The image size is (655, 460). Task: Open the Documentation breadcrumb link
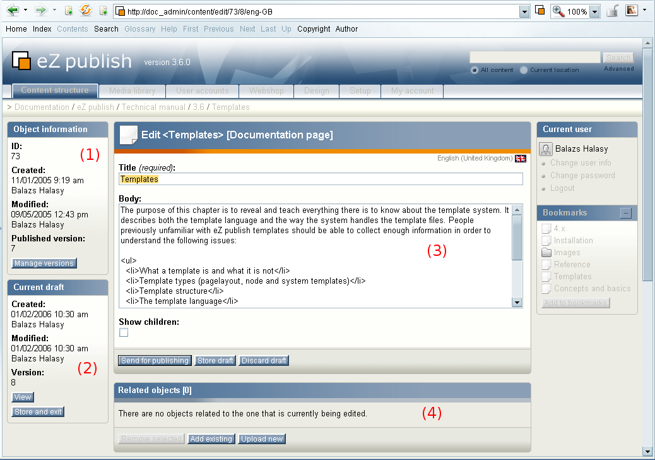tap(42, 107)
